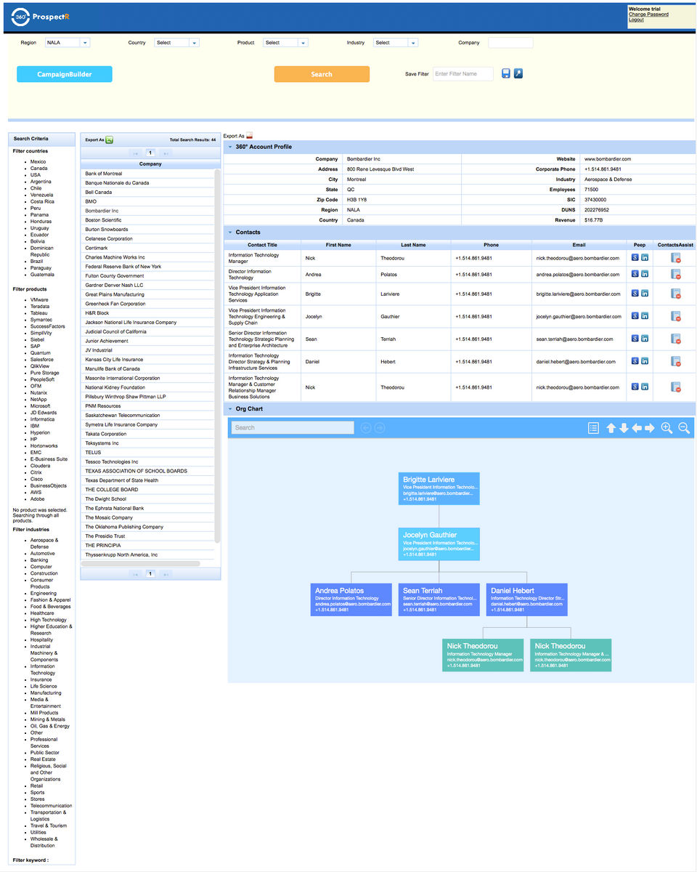Go to next org chart search result
This screenshot has height=872, width=697.
pos(379,427)
